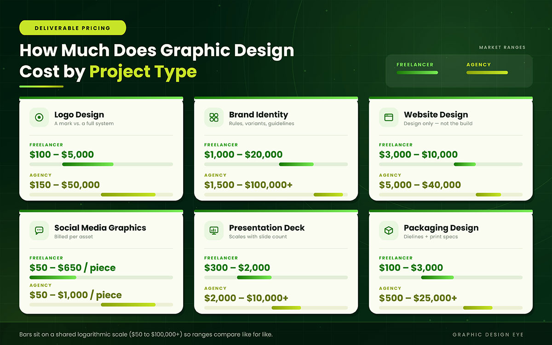Click the Packaging Design card title

coord(441,228)
